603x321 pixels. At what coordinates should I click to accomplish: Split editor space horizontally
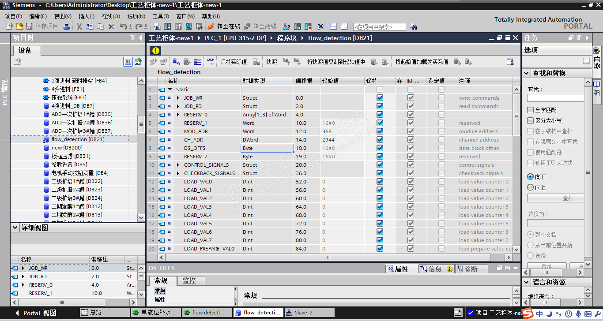tap(334, 26)
